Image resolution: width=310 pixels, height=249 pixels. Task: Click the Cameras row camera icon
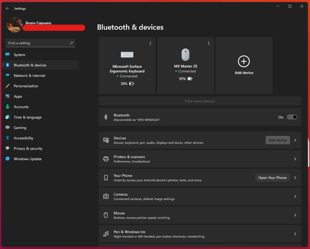pyautogui.click(x=106, y=196)
